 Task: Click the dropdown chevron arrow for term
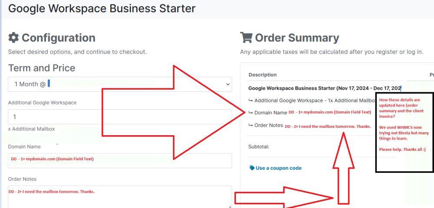[x=227, y=84]
